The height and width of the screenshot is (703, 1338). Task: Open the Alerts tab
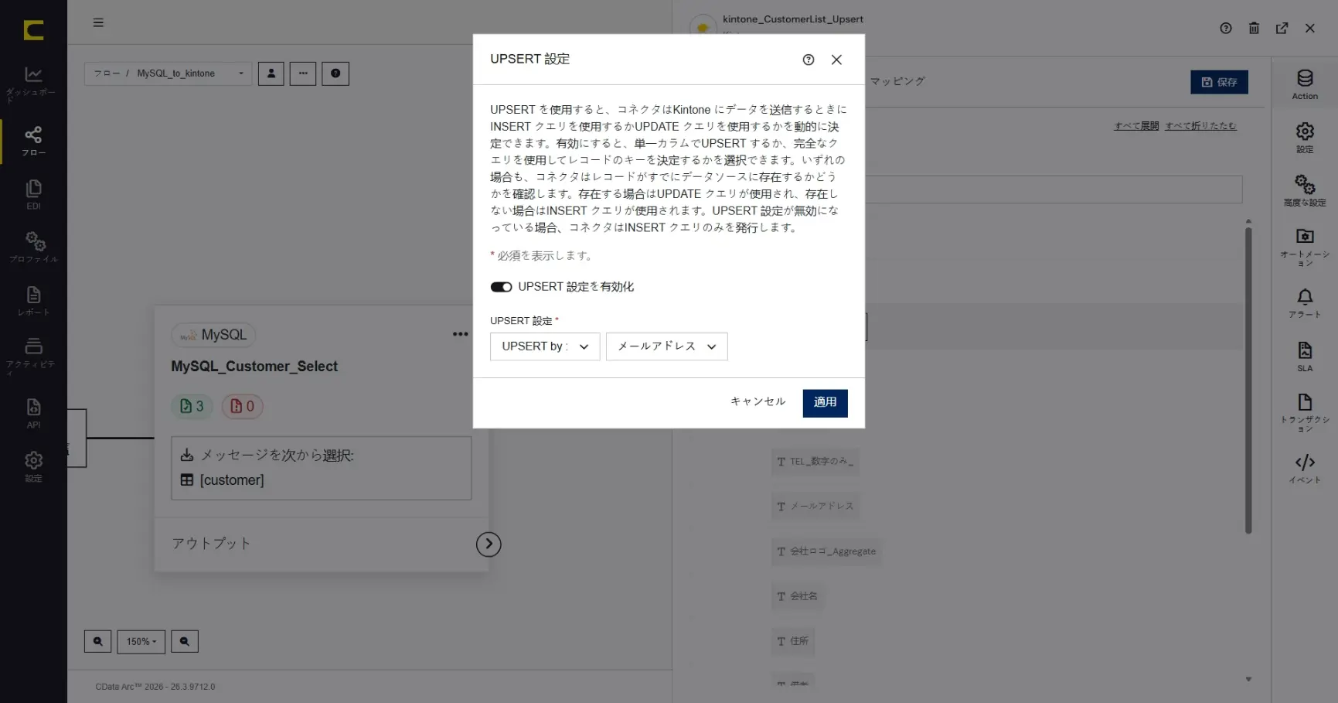pyautogui.click(x=1305, y=302)
